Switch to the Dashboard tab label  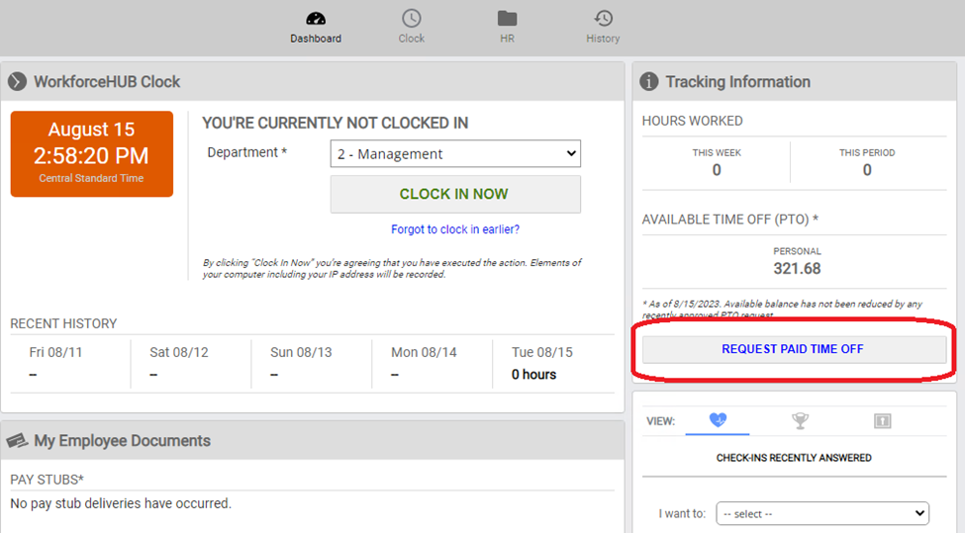[x=316, y=39]
